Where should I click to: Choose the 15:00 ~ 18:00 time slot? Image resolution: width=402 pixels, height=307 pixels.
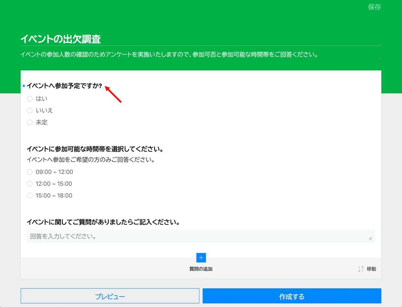pyautogui.click(x=29, y=195)
